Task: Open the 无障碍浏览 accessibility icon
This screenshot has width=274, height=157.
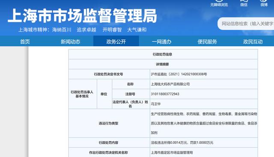Action: click(x=219, y=3)
